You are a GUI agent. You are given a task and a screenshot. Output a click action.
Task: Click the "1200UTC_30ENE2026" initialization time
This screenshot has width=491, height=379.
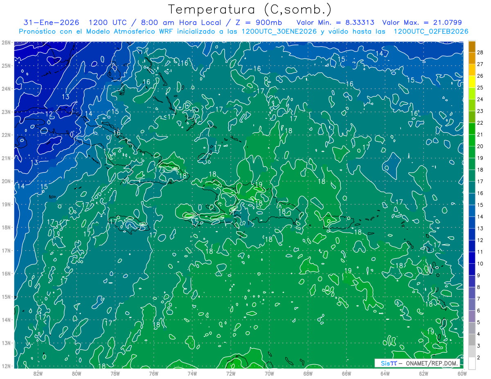click(279, 31)
